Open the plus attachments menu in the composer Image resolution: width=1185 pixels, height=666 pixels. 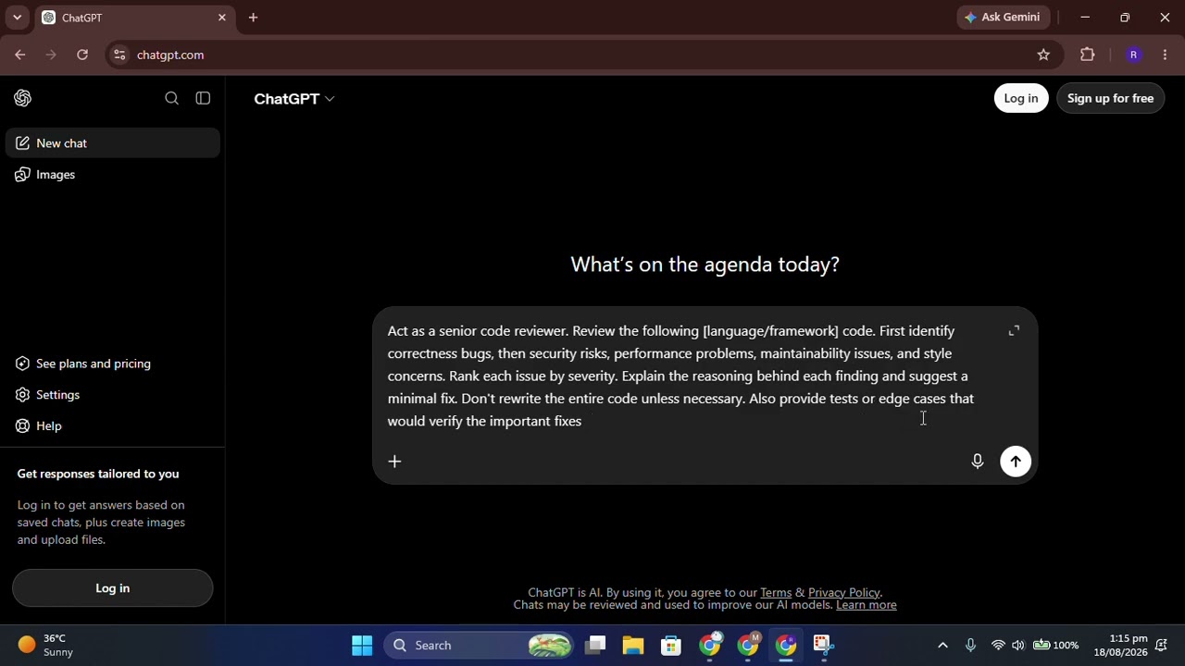pyautogui.click(x=394, y=462)
